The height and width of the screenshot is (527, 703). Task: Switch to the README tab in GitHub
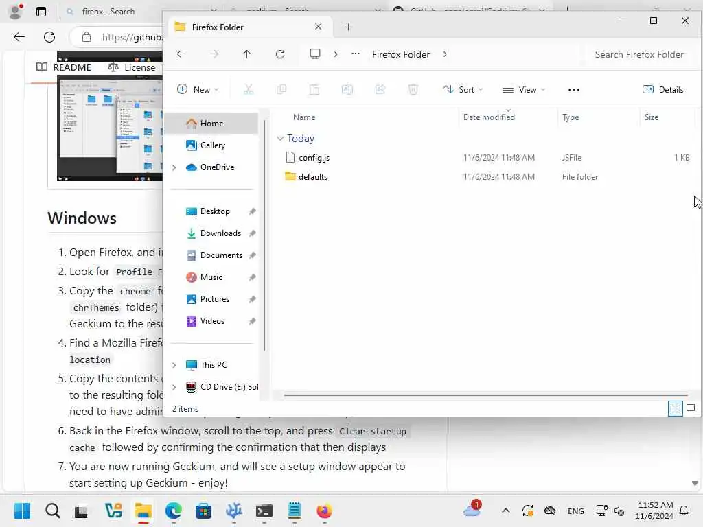[x=64, y=67]
